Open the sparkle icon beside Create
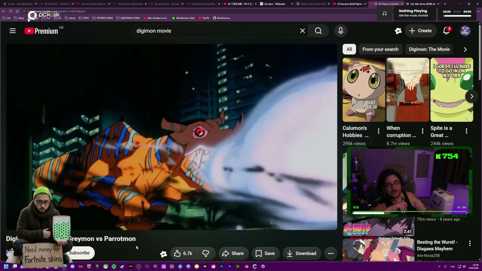Image resolution: width=482 pixels, height=271 pixels. pos(398,31)
